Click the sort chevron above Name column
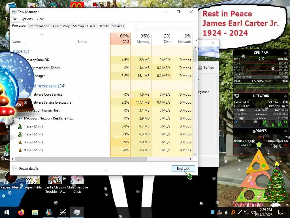The height and width of the screenshot is (218, 290). [x=42, y=34]
